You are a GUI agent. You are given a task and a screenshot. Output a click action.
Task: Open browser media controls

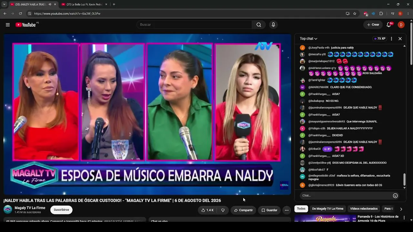point(392,14)
